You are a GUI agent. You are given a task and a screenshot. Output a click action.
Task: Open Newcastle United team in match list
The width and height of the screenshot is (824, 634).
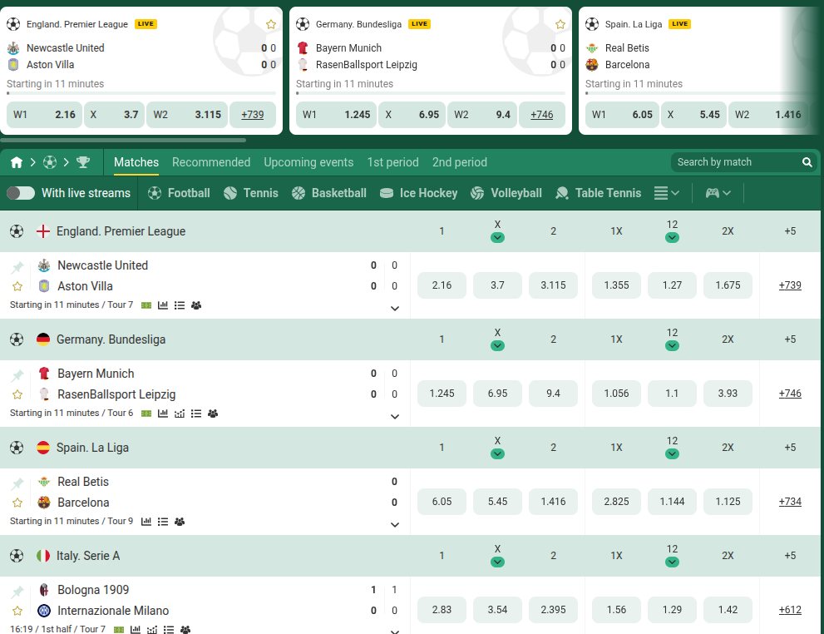tap(102, 265)
